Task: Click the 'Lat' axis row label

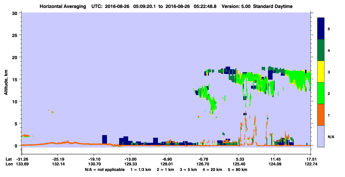Action: tap(8, 159)
